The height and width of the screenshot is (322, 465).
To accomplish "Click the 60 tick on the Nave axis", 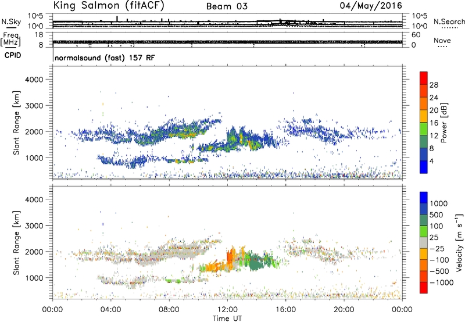I will (416, 35).
